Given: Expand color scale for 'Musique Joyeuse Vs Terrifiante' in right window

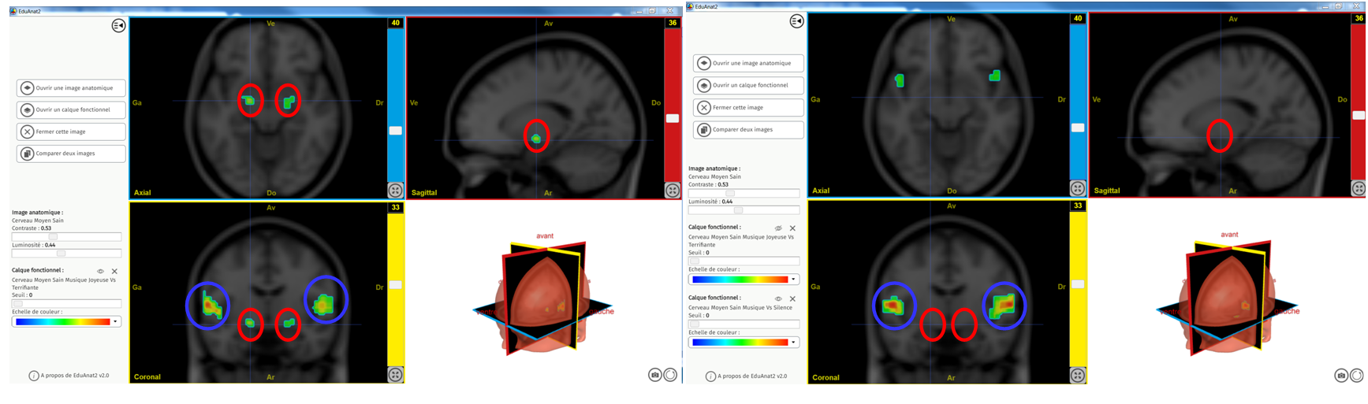Looking at the screenshot, I should pyautogui.click(x=793, y=280).
